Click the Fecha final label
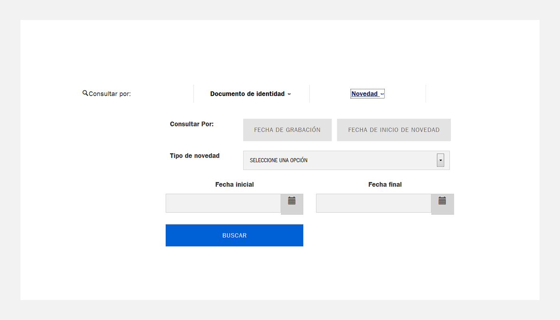The height and width of the screenshot is (320, 560). pos(385,184)
